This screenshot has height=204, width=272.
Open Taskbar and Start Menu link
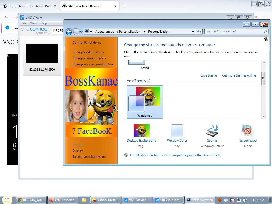point(89,157)
